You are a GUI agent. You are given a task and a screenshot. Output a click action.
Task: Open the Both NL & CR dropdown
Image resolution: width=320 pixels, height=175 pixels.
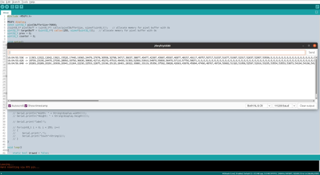click(x=258, y=106)
